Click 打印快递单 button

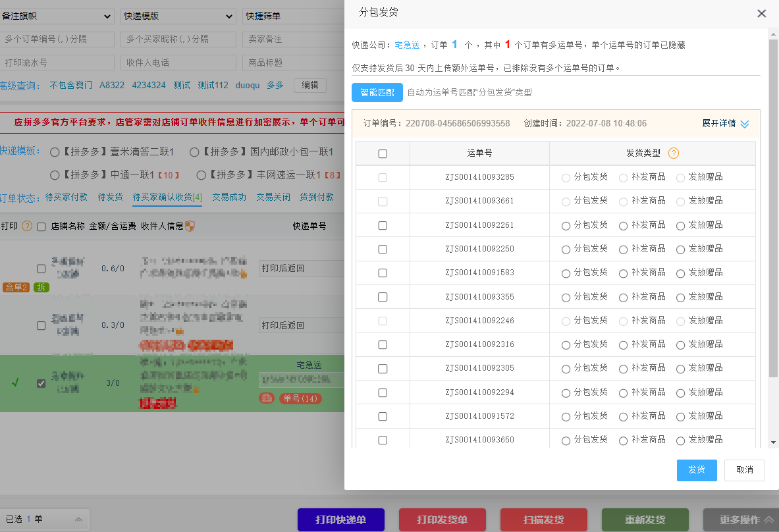click(341, 519)
